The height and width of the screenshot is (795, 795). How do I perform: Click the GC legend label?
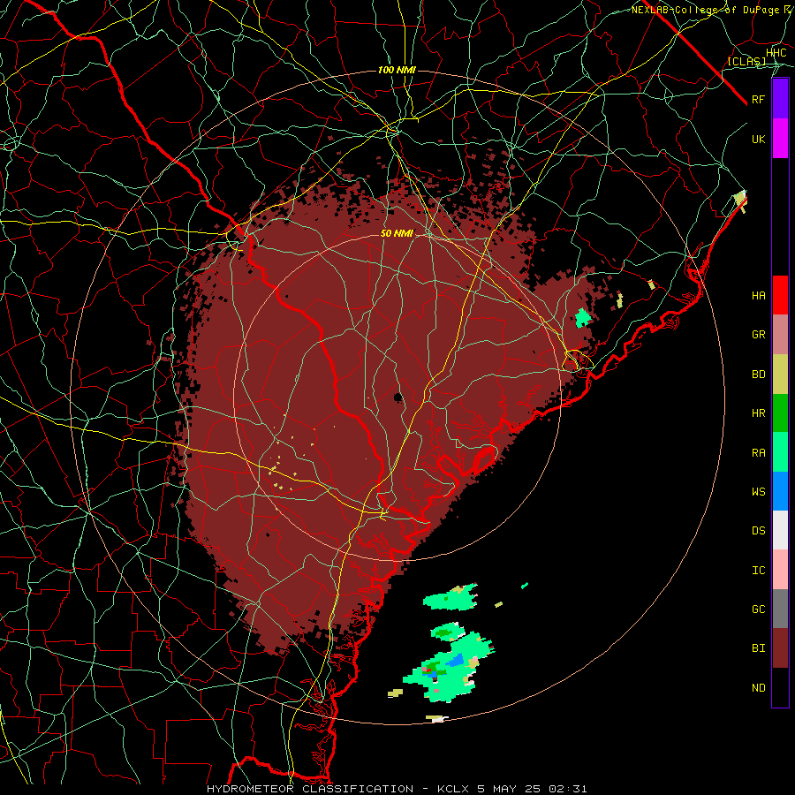(758, 609)
